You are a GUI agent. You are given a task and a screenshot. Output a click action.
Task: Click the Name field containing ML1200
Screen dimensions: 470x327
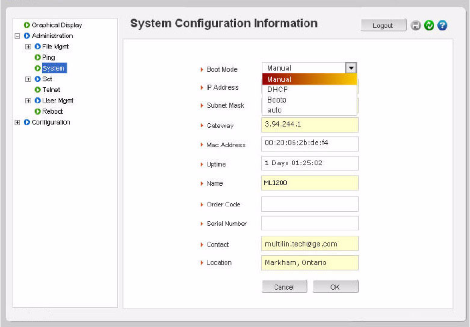tap(309, 183)
